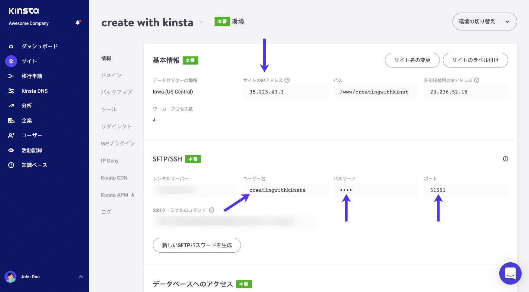Click データベースへのアクセス heading
The image size is (529, 292).
tap(193, 284)
